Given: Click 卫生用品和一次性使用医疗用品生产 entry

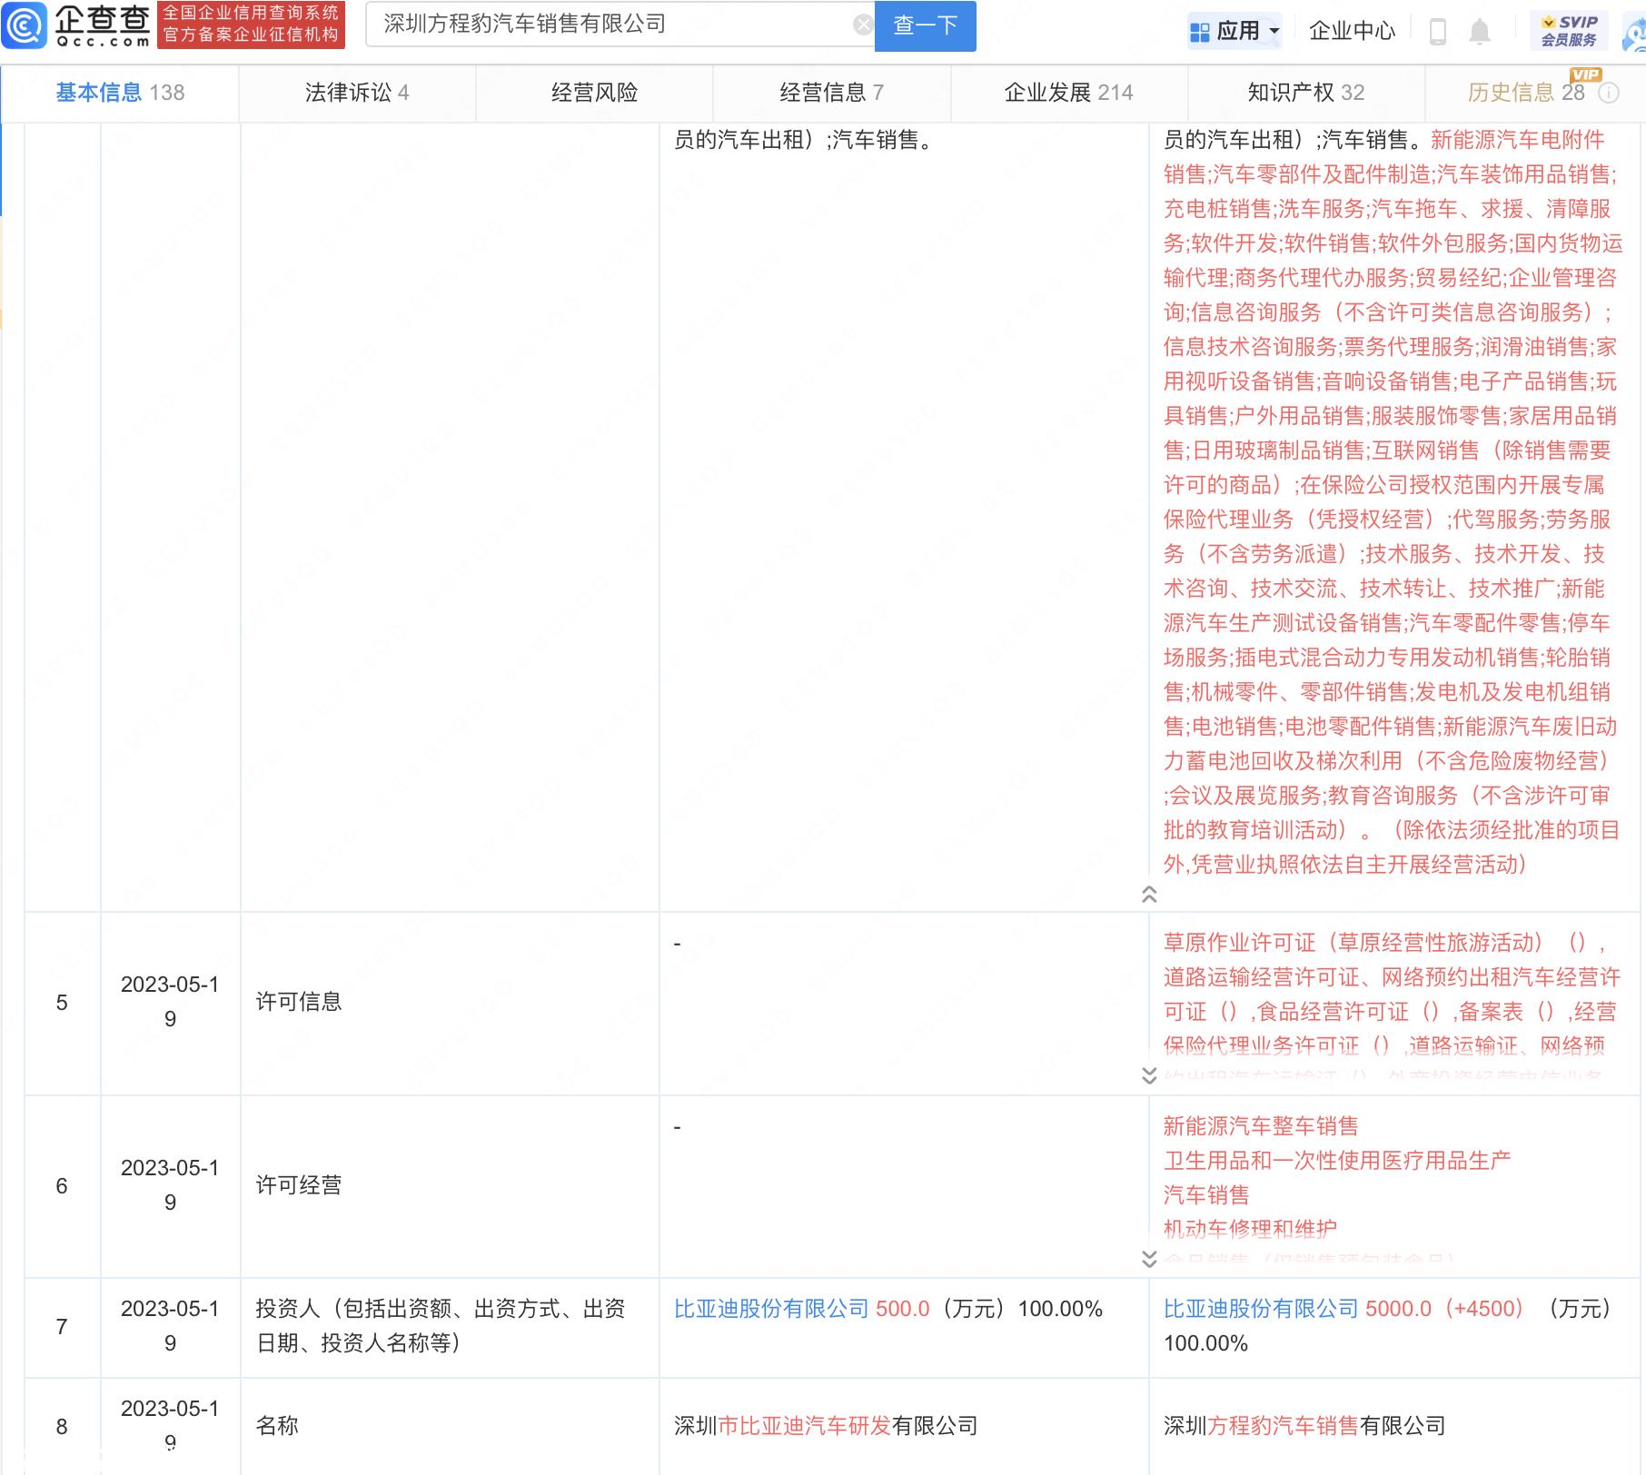Looking at the screenshot, I should pos(1337,1161).
